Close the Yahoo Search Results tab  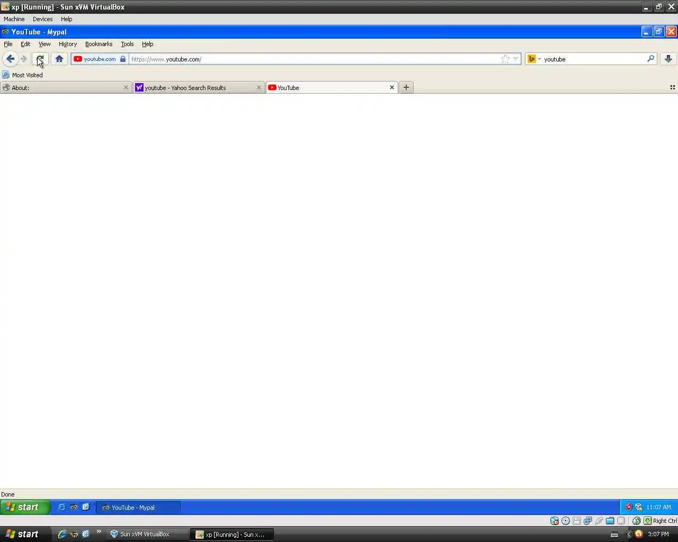(x=259, y=87)
